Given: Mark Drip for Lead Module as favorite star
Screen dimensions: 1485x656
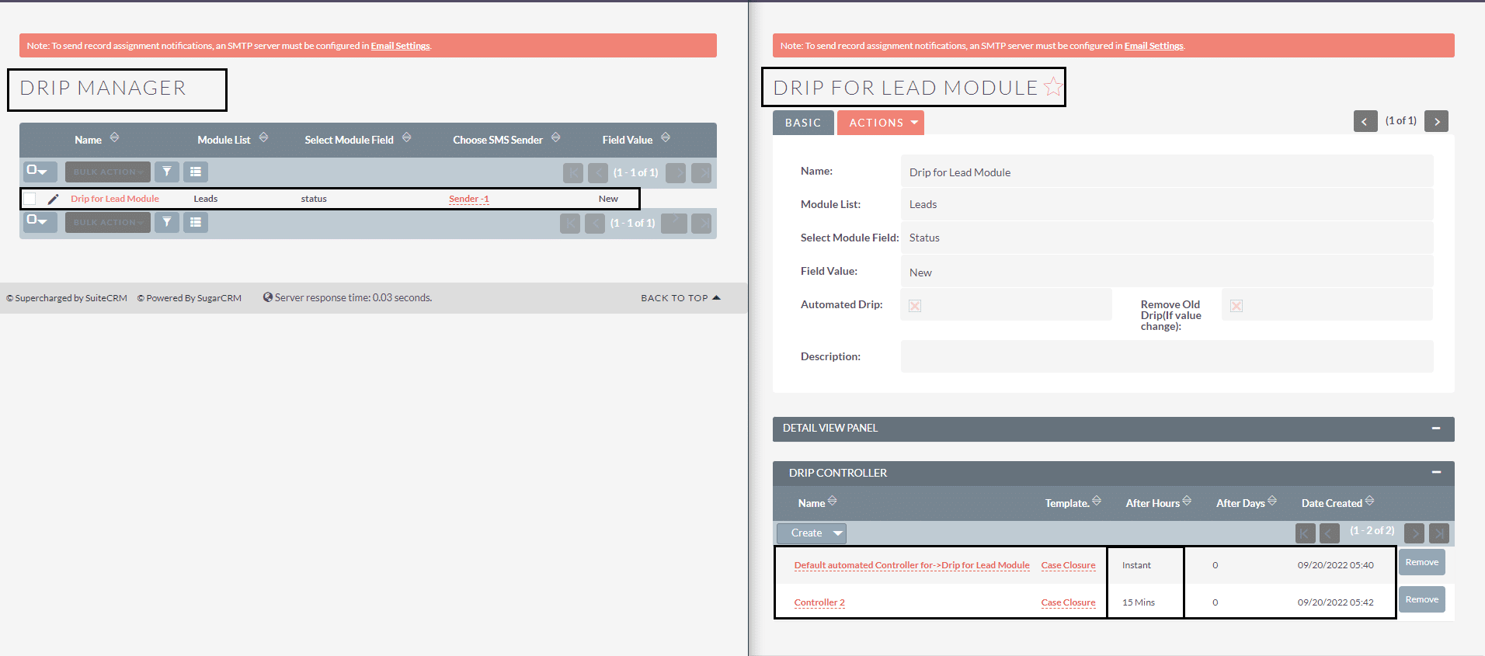Looking at the screenshot, I should 1053,86.
